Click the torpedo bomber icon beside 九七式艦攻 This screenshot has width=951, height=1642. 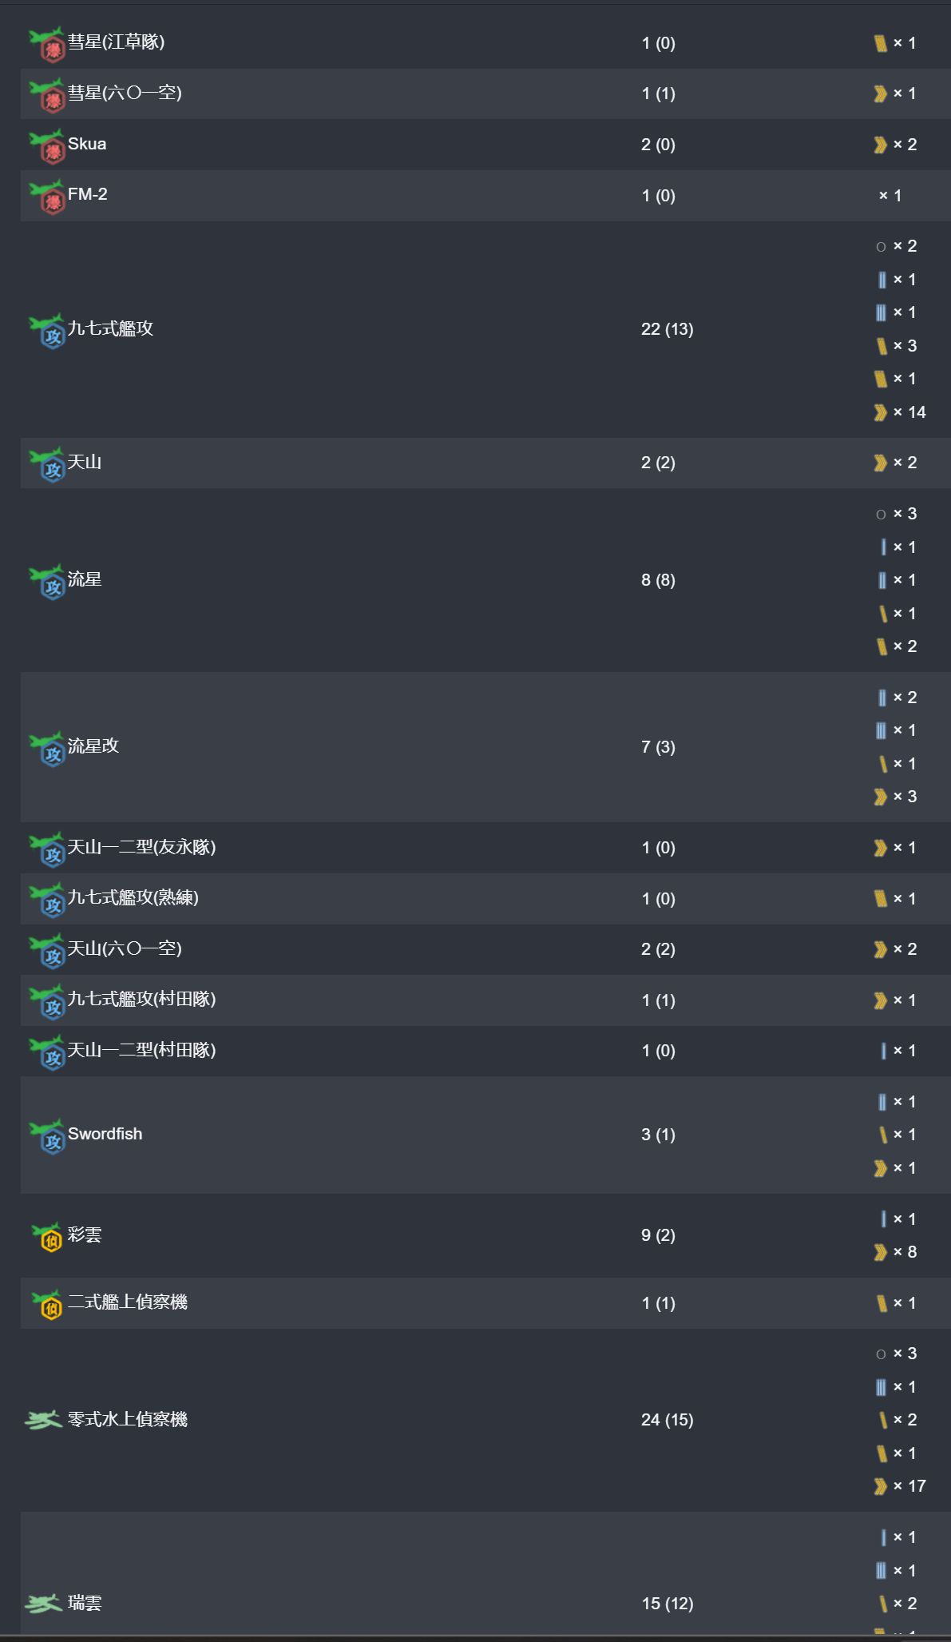point(46,330)
